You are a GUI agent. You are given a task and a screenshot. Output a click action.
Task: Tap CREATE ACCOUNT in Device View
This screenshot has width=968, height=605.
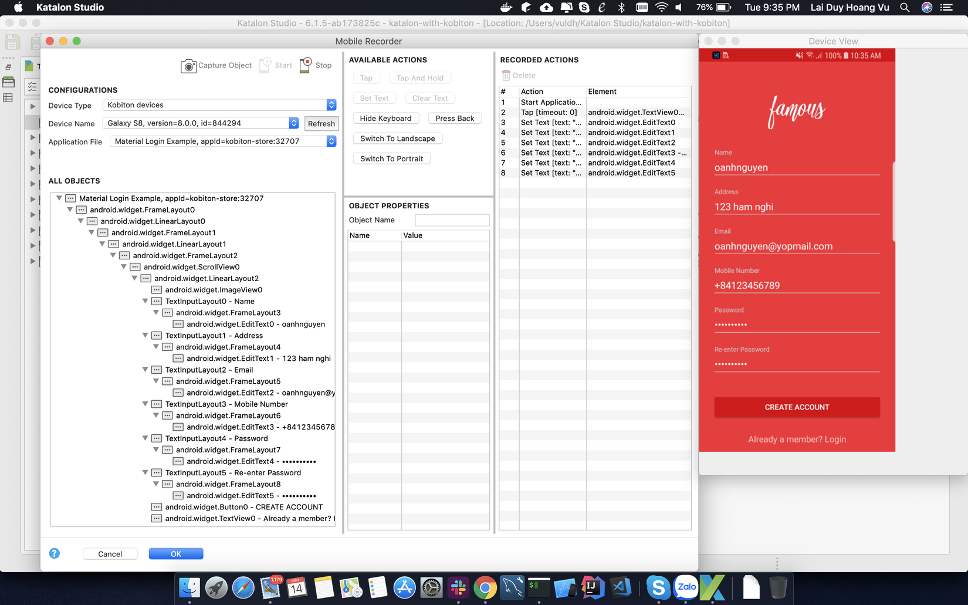(797, 407)
